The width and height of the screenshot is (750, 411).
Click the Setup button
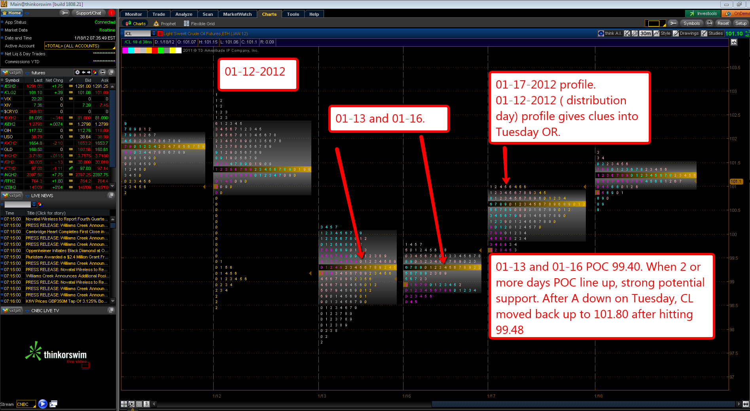point(741,23)
